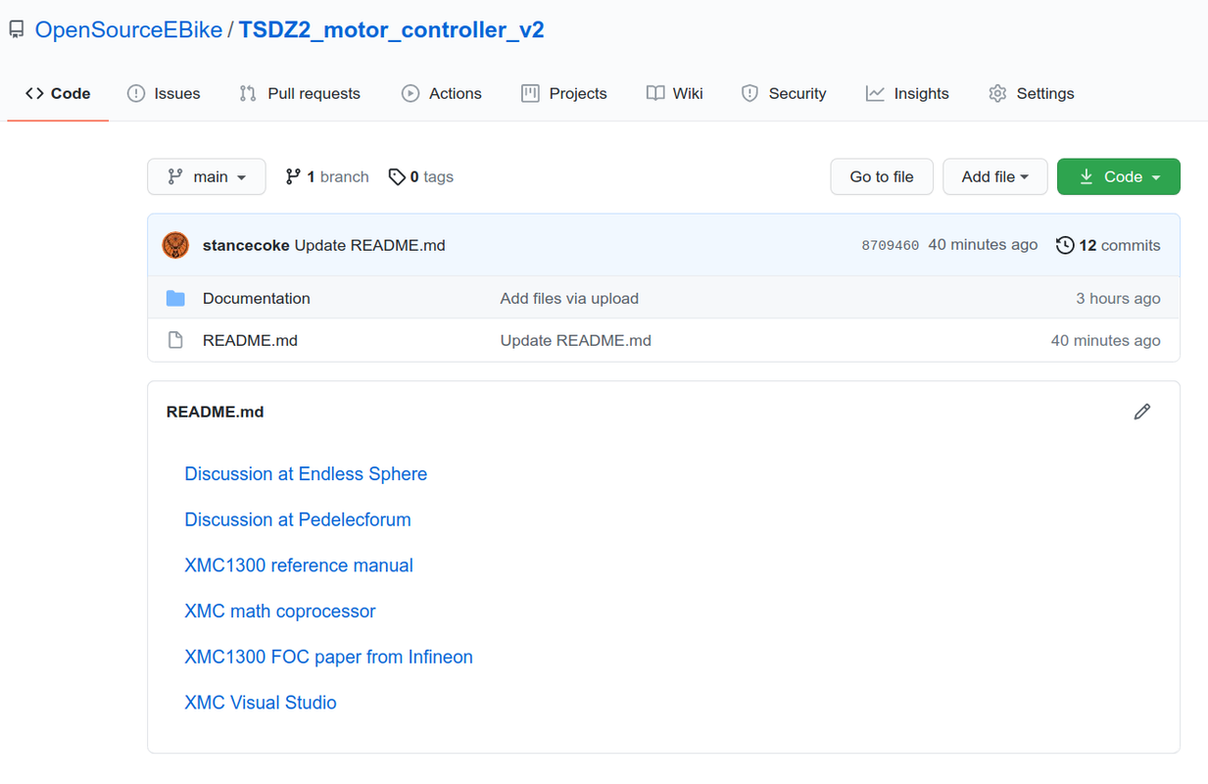The height and width of the screenshot is (784, 1208).
Task: Click the Go to file button
Action: pos(882,176)
